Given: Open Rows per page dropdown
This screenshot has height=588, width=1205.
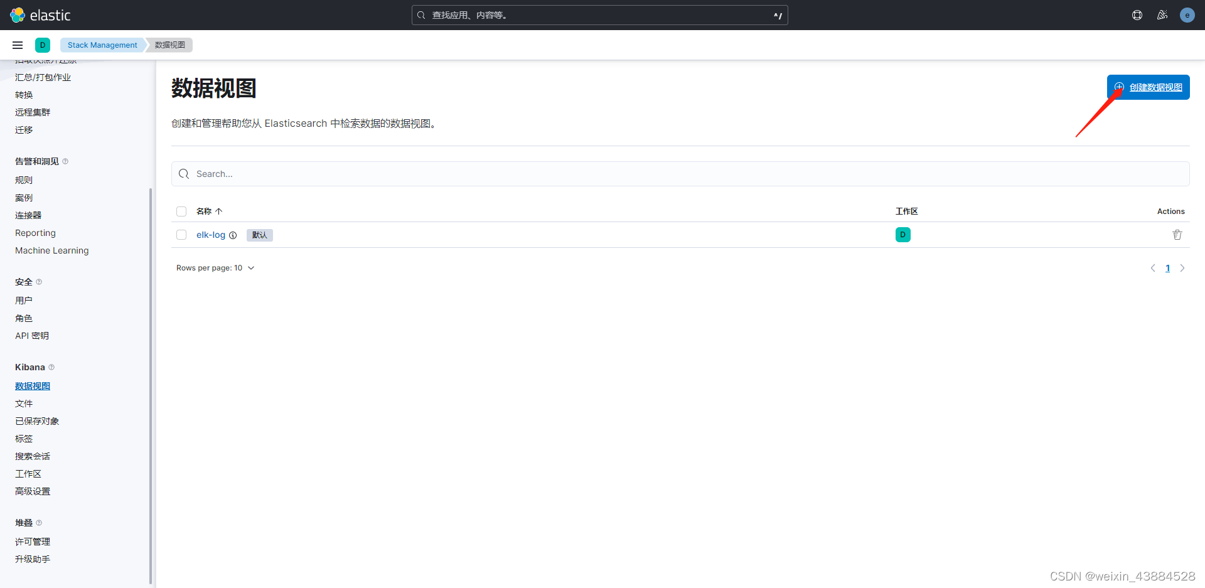Looking at the screenshot, I should pyautogui.click(x=215, y=268).
